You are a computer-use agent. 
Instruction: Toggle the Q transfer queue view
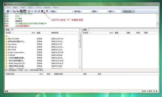(21, 11)
